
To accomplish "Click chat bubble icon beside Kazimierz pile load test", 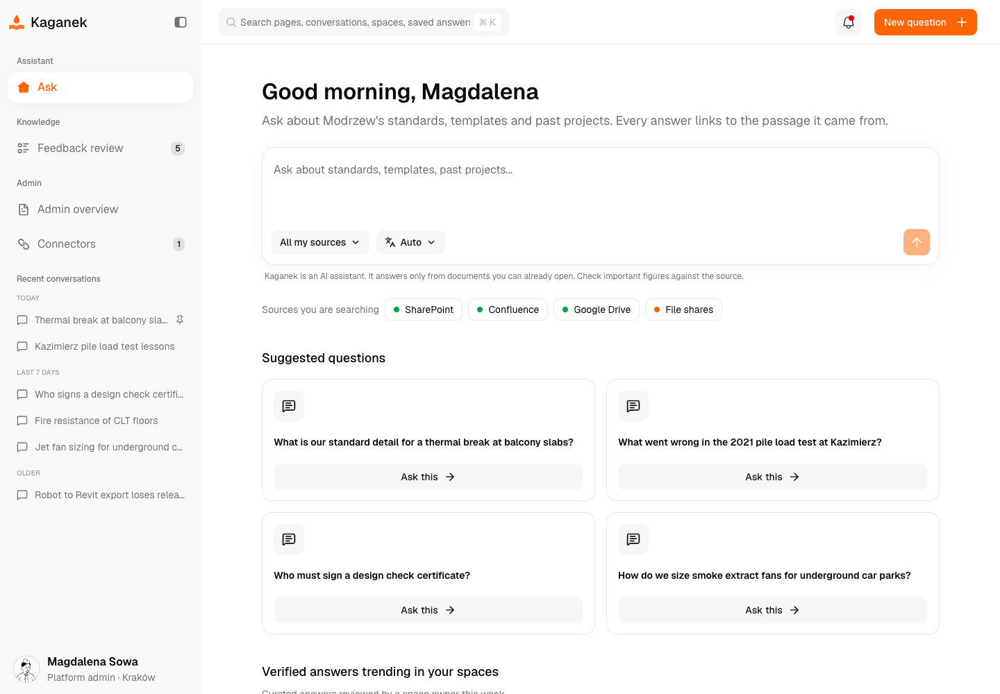I will [x=22, y=346].
